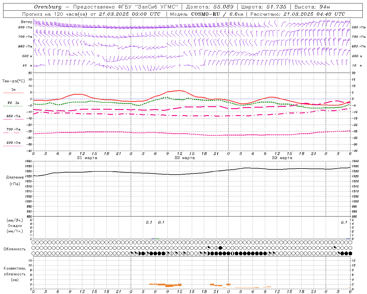Click the 1040 value on left pressure axis

pos(29,161)
